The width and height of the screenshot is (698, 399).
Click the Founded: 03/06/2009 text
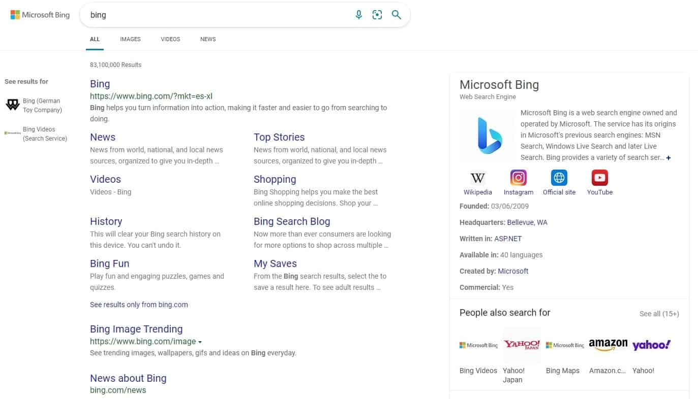[494, 206]
